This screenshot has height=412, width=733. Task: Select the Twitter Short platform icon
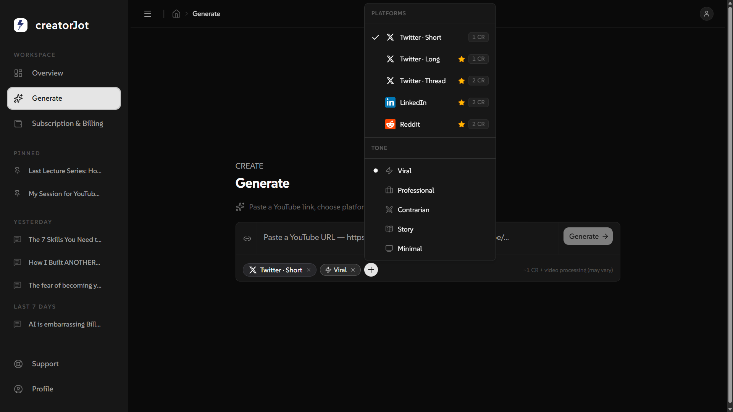[390, 37]
